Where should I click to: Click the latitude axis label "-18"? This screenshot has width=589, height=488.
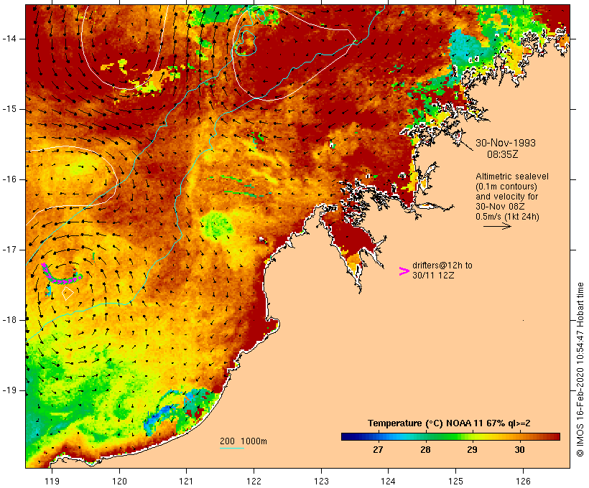tap(9, 320)
